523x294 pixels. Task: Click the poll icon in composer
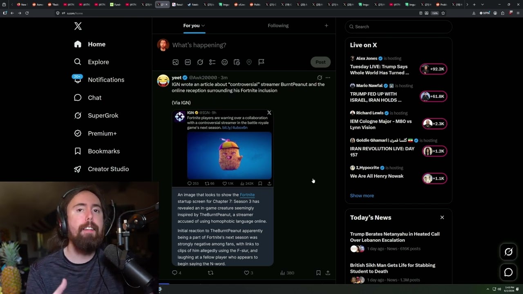212,62
